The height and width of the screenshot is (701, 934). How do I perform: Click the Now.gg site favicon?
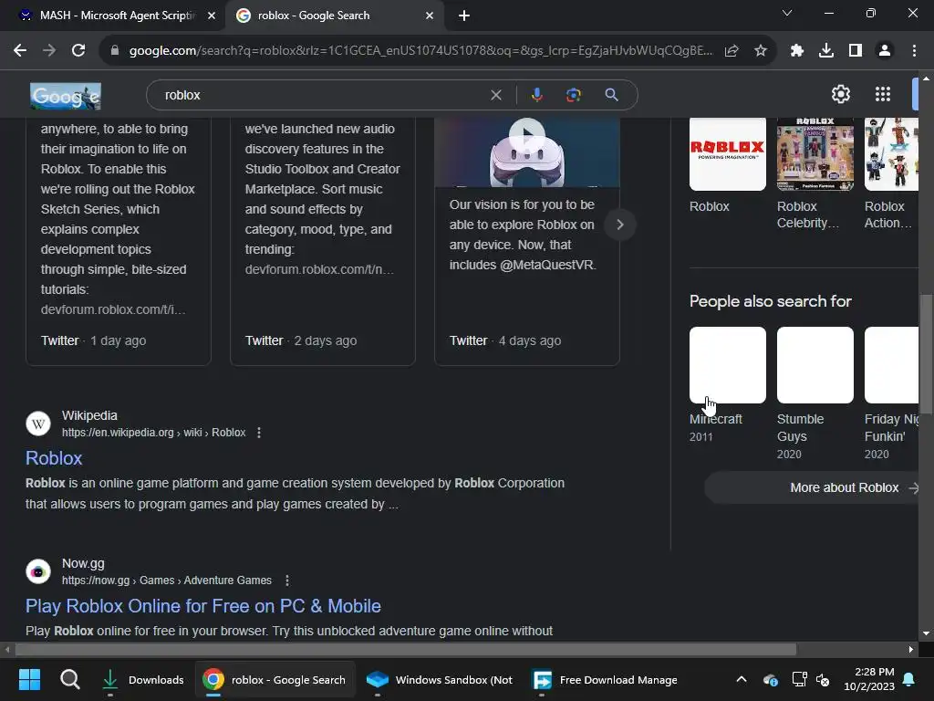coord(38,571)
